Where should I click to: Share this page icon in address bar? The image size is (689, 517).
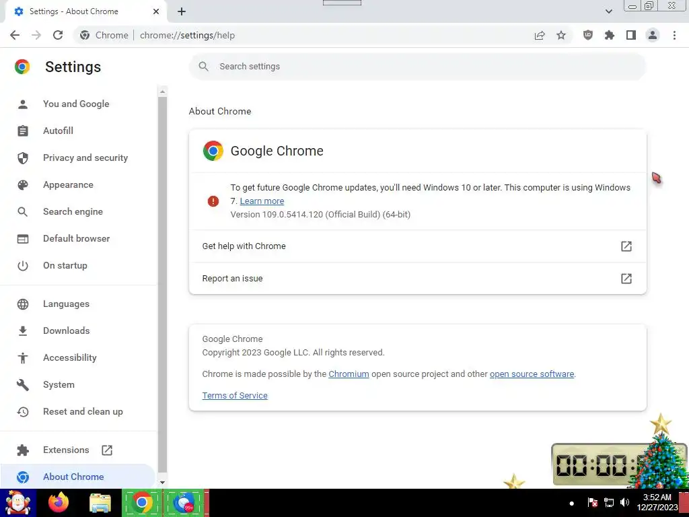pyautogui.click(x=540, y=35)
